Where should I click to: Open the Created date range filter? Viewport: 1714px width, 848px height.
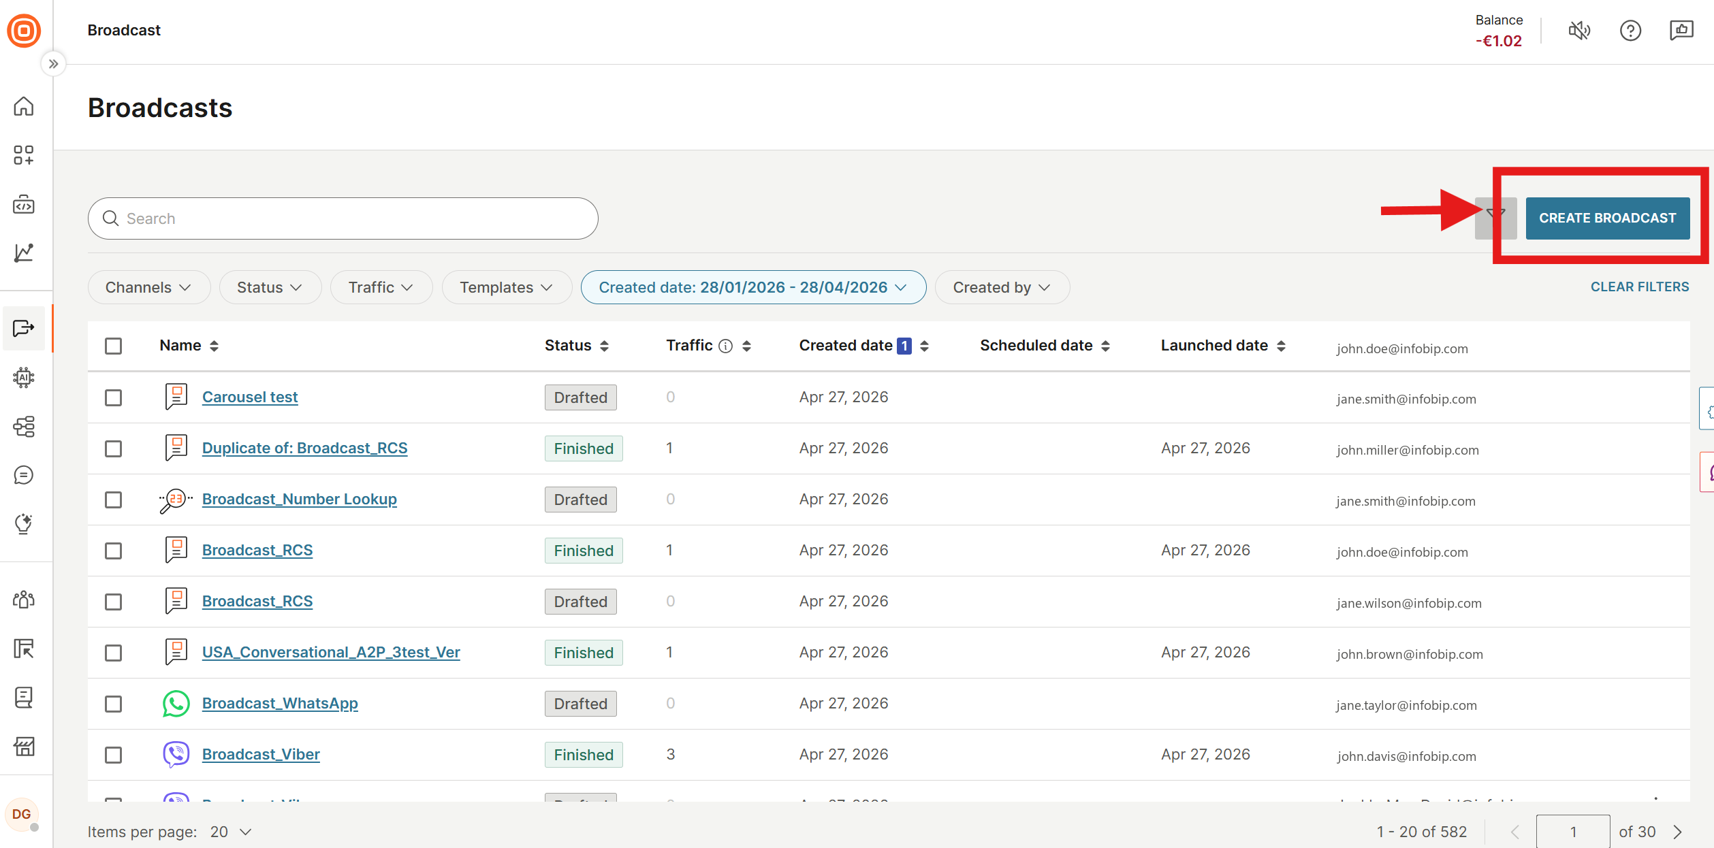pyautogui.click(x=753, y=287)
